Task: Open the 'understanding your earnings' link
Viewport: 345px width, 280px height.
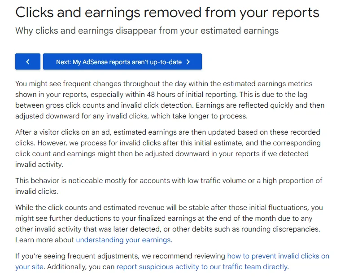Action: click(123, 240)
